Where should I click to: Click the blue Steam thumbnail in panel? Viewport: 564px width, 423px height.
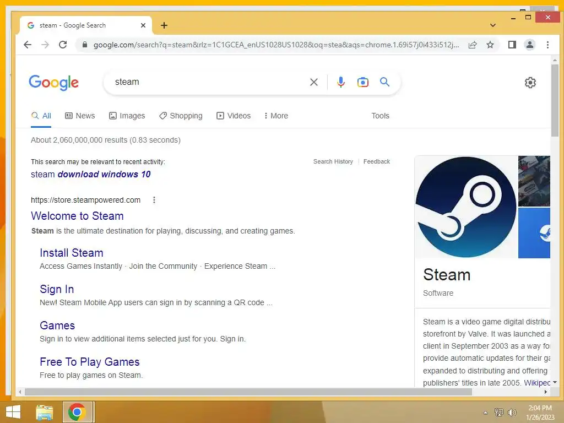point(534,233)
